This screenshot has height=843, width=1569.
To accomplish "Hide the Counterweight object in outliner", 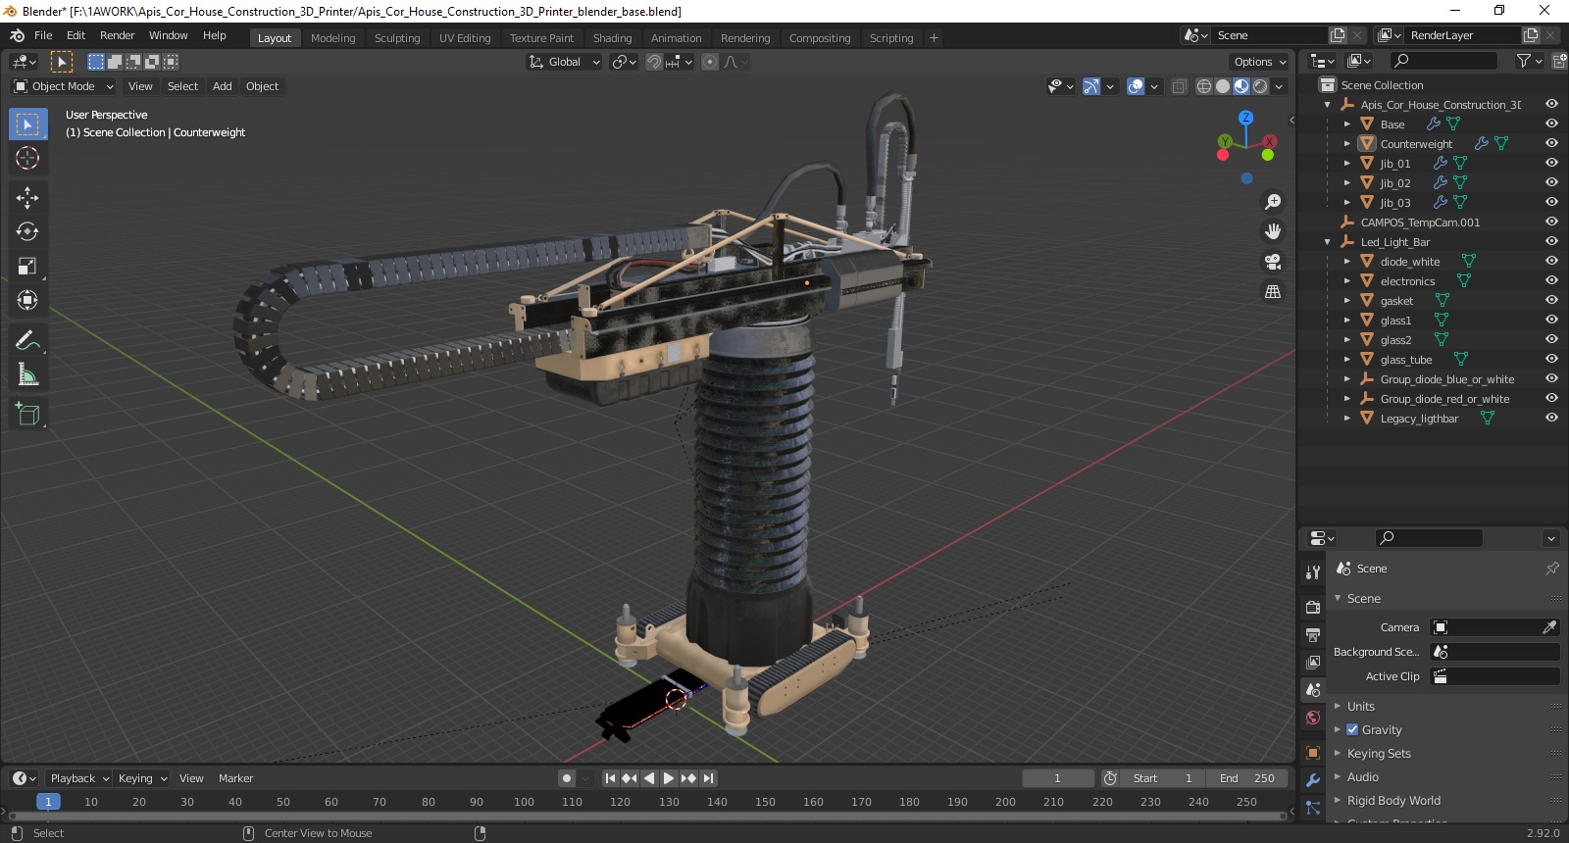I will 1551,144.
